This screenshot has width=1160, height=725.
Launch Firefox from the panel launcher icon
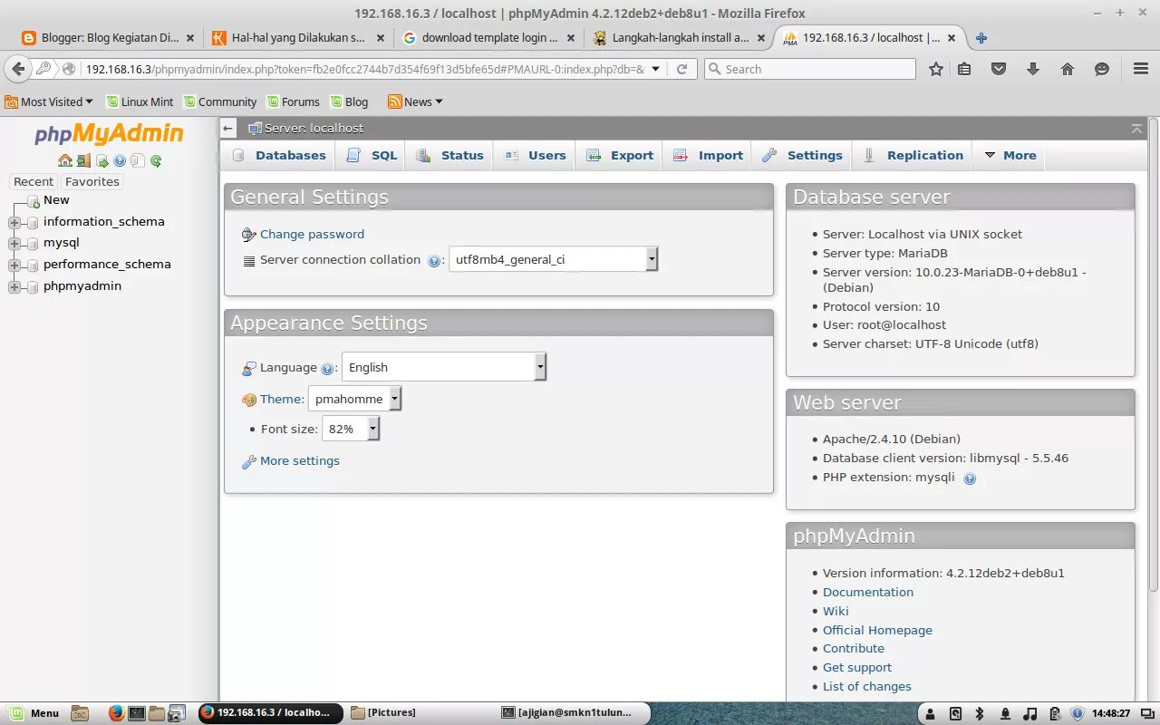(116, 713)
